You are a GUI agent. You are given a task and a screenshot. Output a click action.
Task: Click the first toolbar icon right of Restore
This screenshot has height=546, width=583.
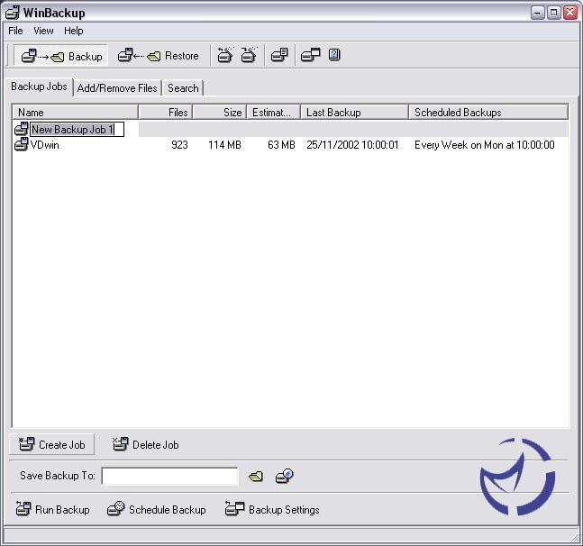(225, 56)
